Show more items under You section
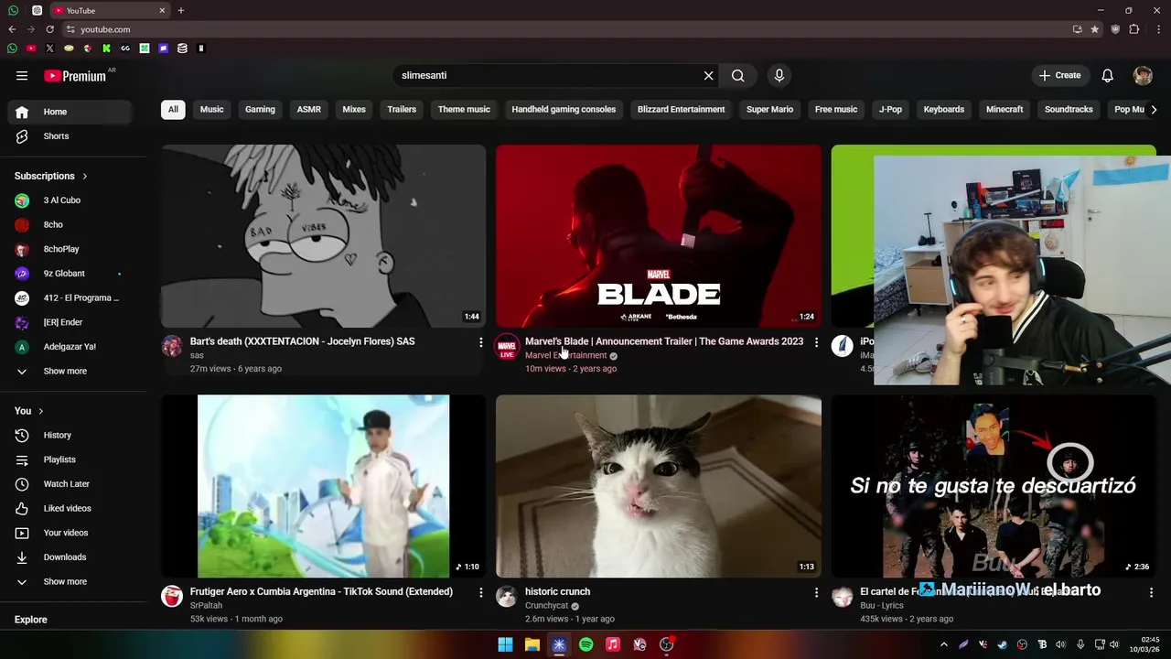 (x=70, y=582)
